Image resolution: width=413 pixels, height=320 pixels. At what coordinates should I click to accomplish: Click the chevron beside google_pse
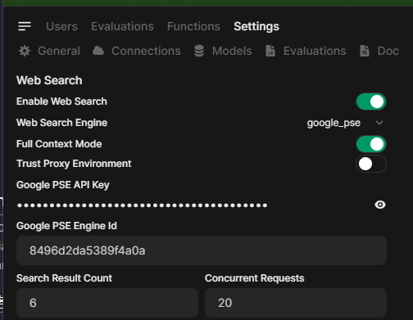379,123
